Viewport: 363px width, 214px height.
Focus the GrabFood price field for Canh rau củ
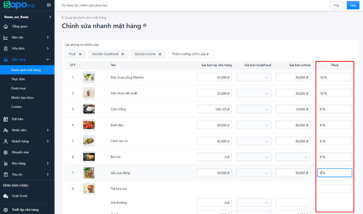[x=254, y=141]
